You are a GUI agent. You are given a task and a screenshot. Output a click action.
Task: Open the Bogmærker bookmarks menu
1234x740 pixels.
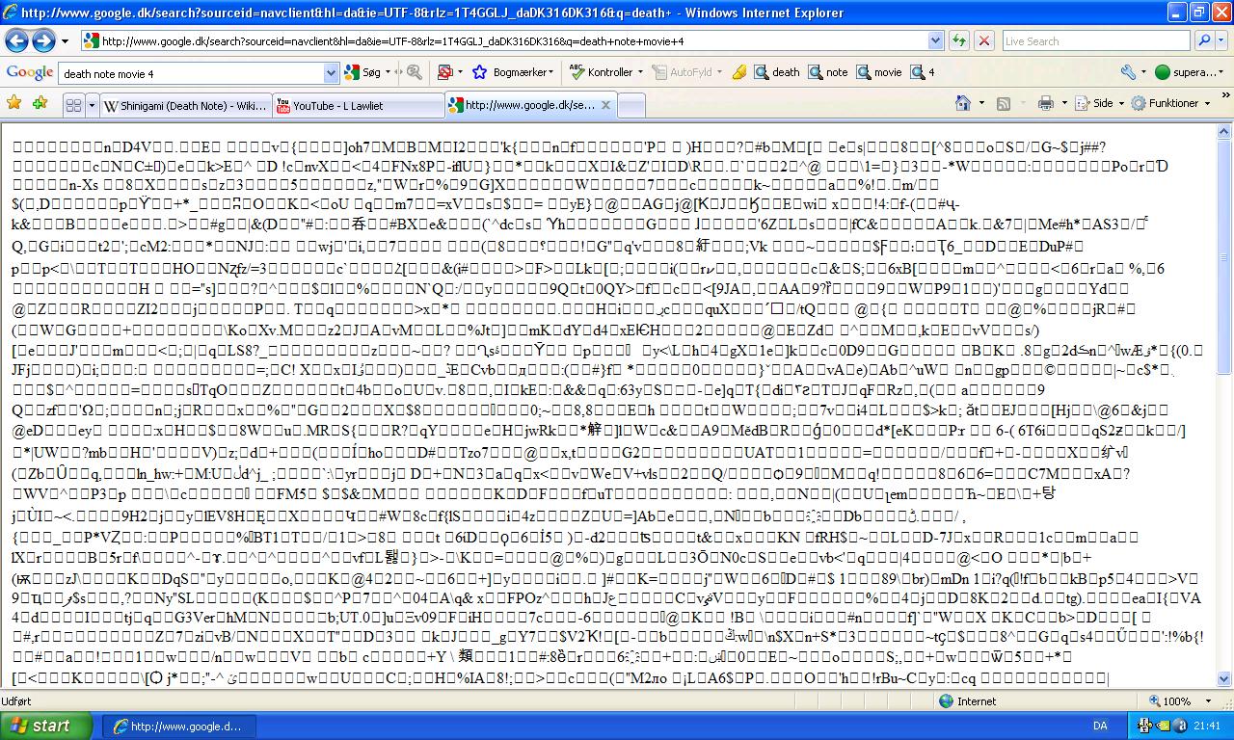512,72
